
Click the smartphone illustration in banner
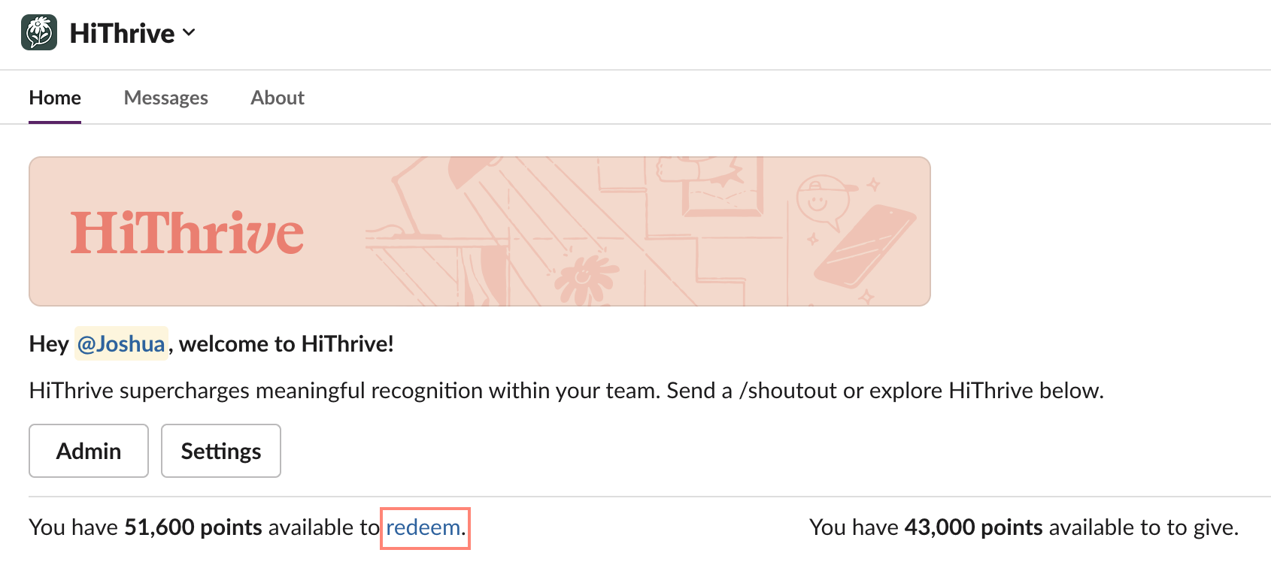[x=865, y=246]
